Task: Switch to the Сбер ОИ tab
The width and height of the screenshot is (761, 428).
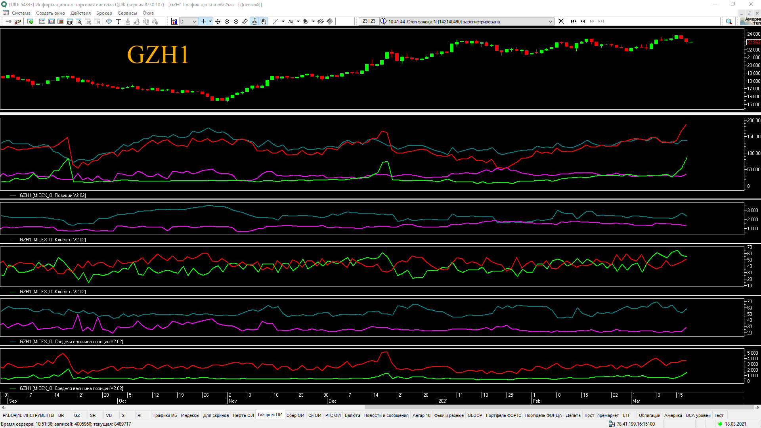Action: pos(295,415)
